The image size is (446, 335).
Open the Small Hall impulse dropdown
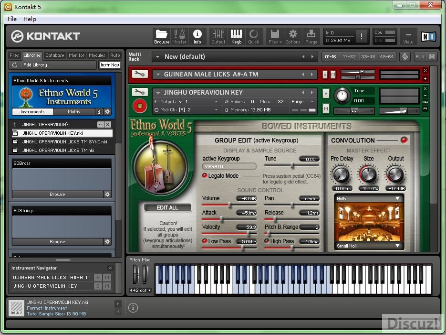pyautogui.click(x=369, y=246)
